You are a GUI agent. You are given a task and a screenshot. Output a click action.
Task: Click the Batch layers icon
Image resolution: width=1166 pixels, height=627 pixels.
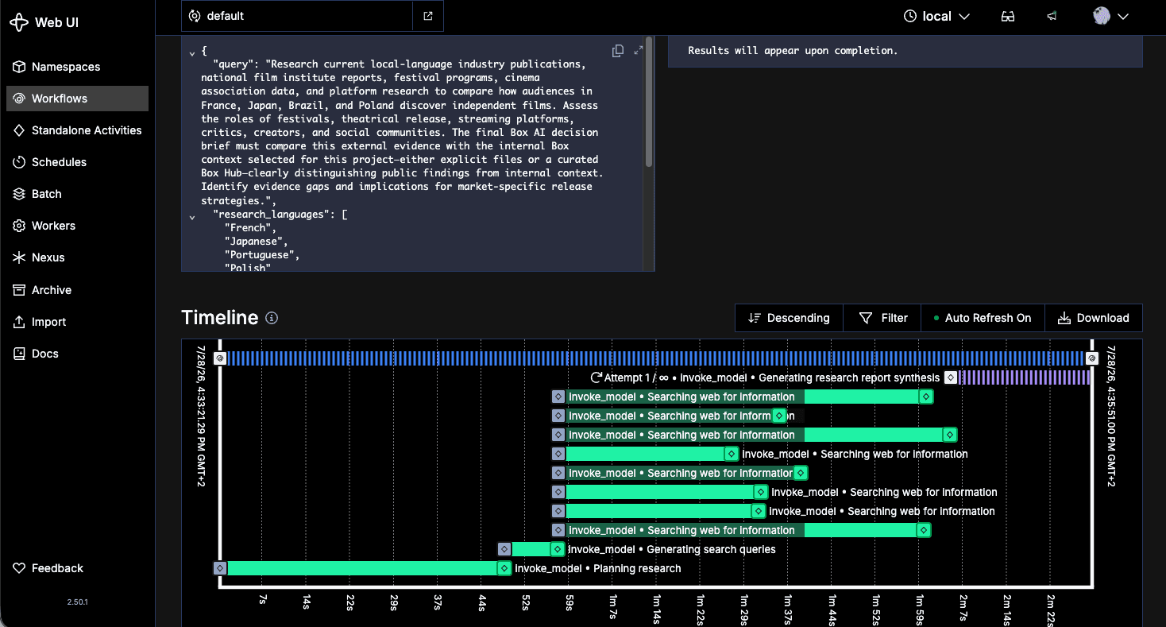tap(19, 194)
